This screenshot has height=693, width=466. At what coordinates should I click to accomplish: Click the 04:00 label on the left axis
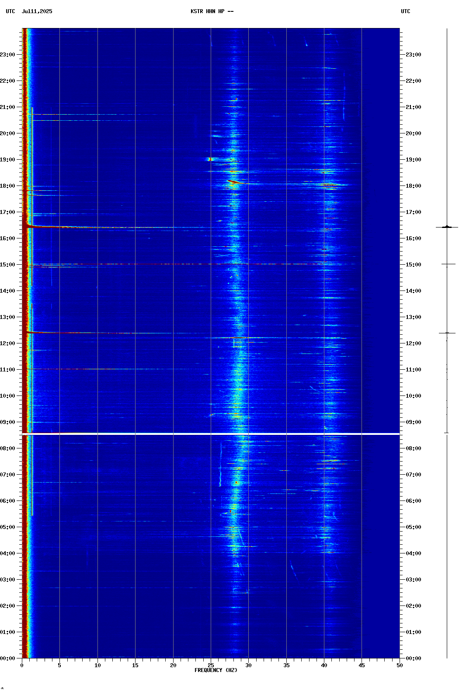[7, 553]
